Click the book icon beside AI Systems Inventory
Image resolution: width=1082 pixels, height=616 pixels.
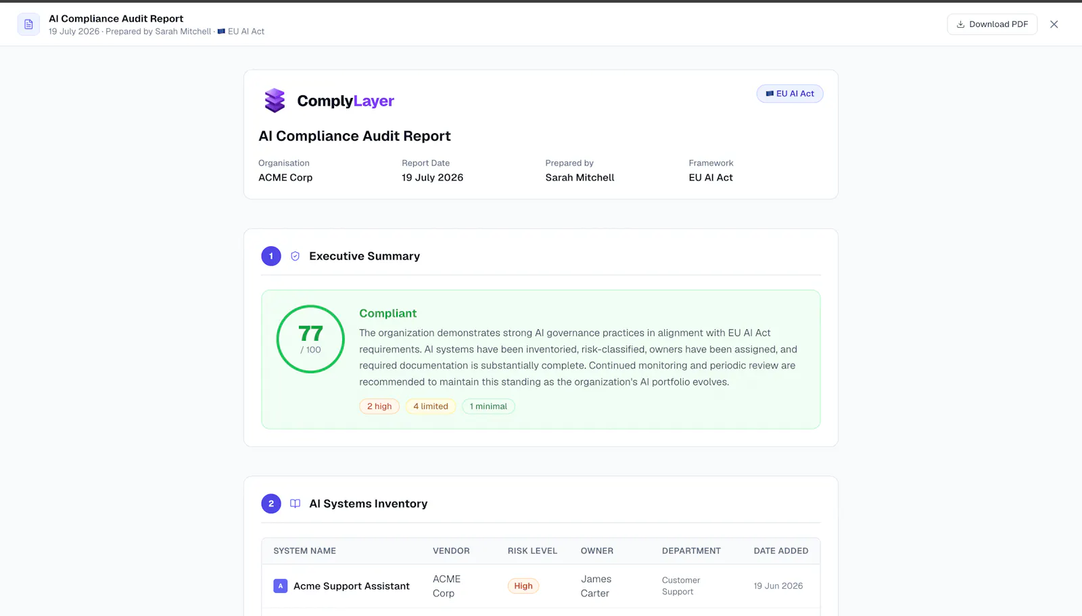point(295,504)
